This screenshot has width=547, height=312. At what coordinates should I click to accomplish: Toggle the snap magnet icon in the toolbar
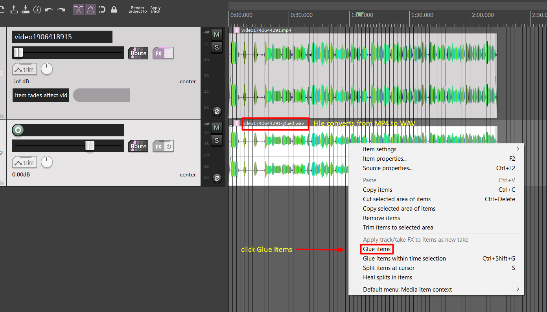[x=102, y=9]
